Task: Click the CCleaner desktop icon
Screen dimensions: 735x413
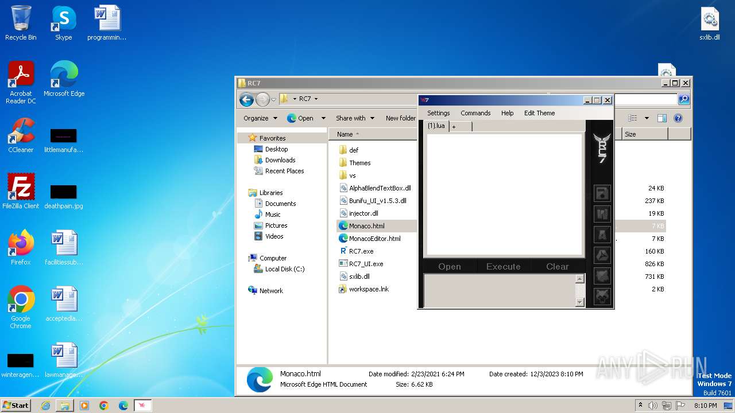Action: 21,135
